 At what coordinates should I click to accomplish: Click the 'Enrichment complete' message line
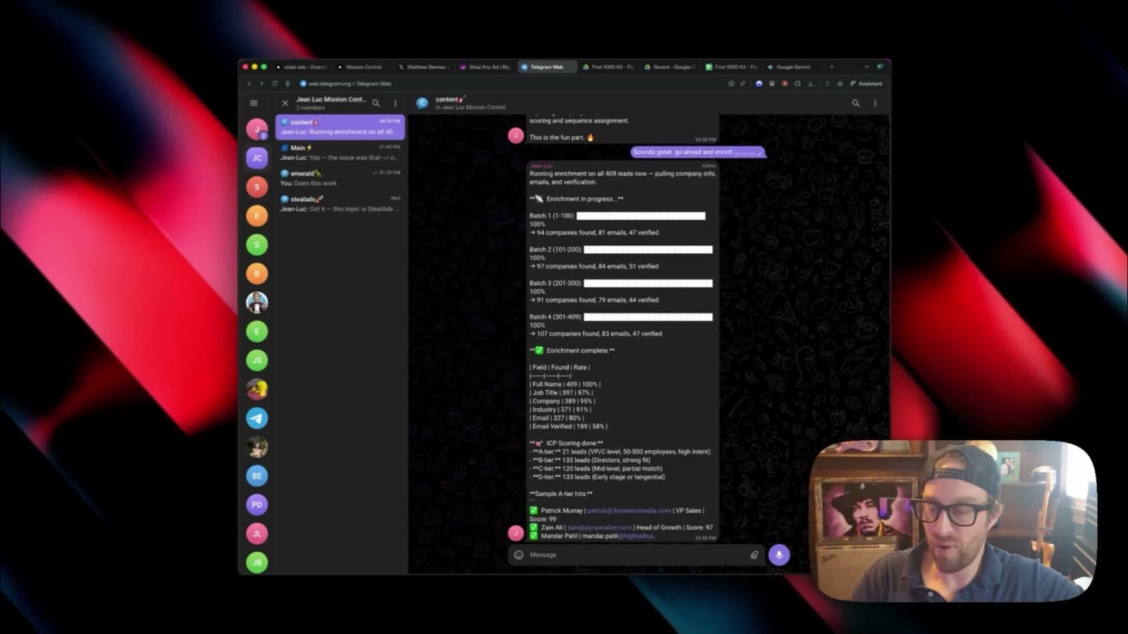(572, 351)
